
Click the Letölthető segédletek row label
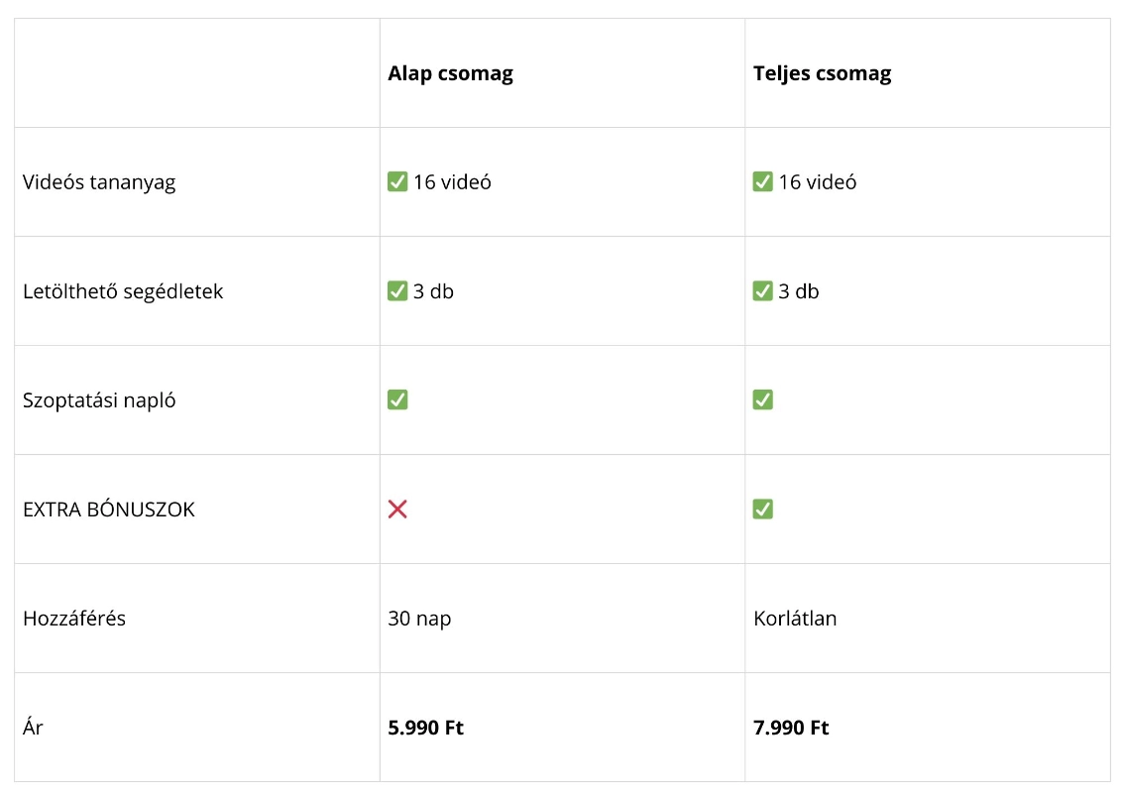coord(123,291)
